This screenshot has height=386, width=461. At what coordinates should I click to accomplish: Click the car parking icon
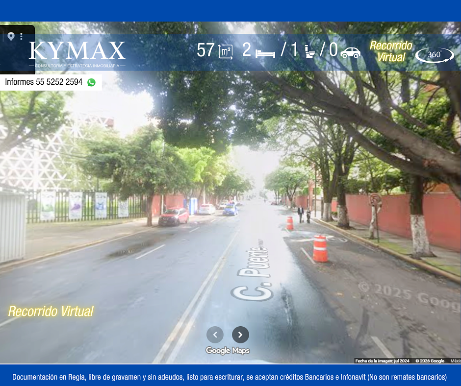point(350,52)
